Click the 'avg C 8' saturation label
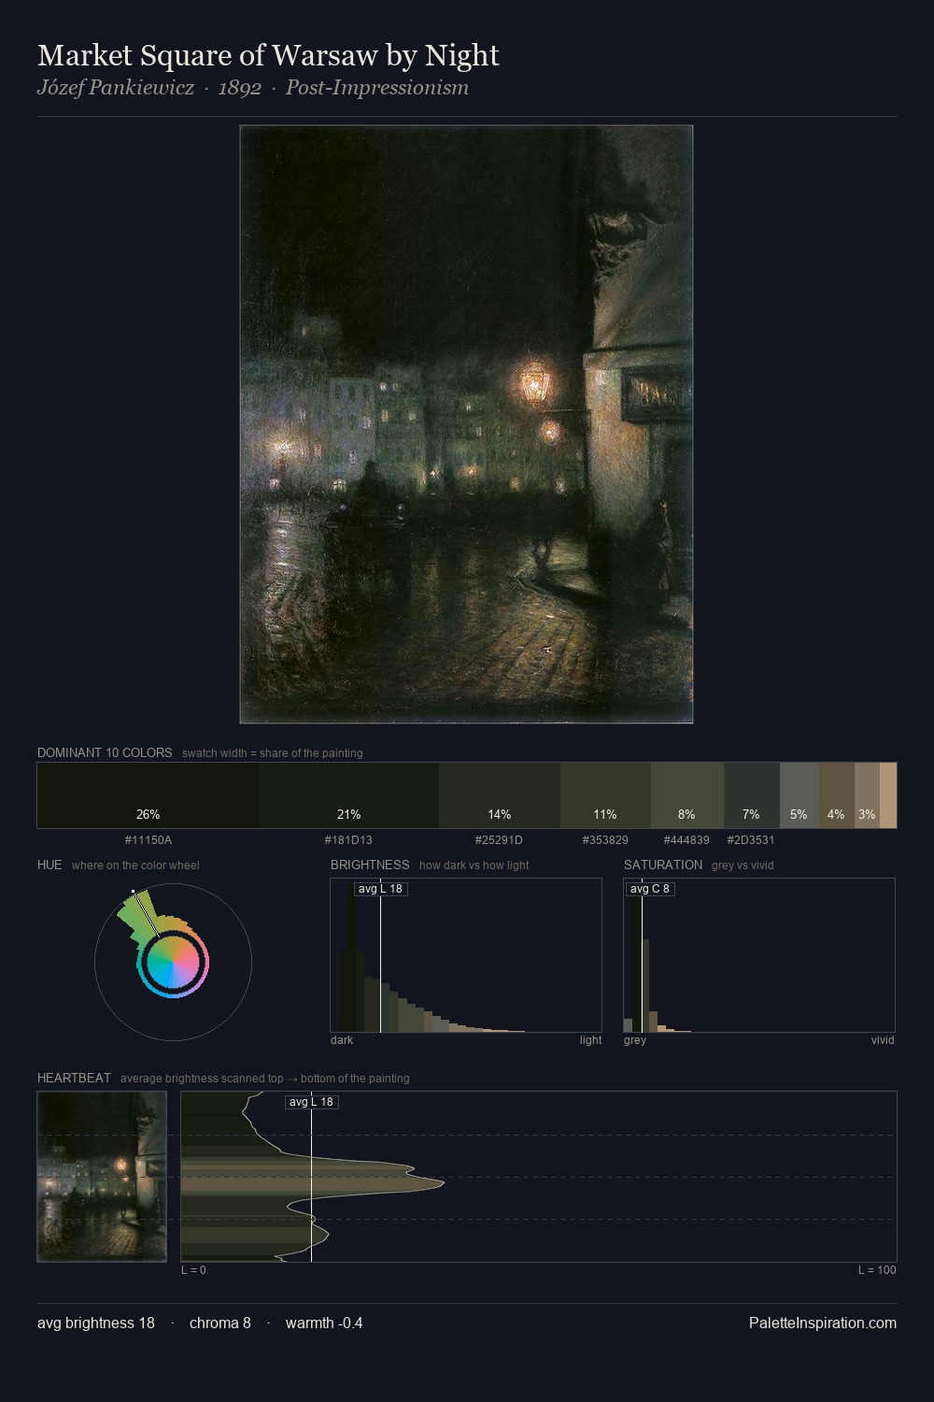Viewport: 934px width, 1402px height. [x=649, y=889]
